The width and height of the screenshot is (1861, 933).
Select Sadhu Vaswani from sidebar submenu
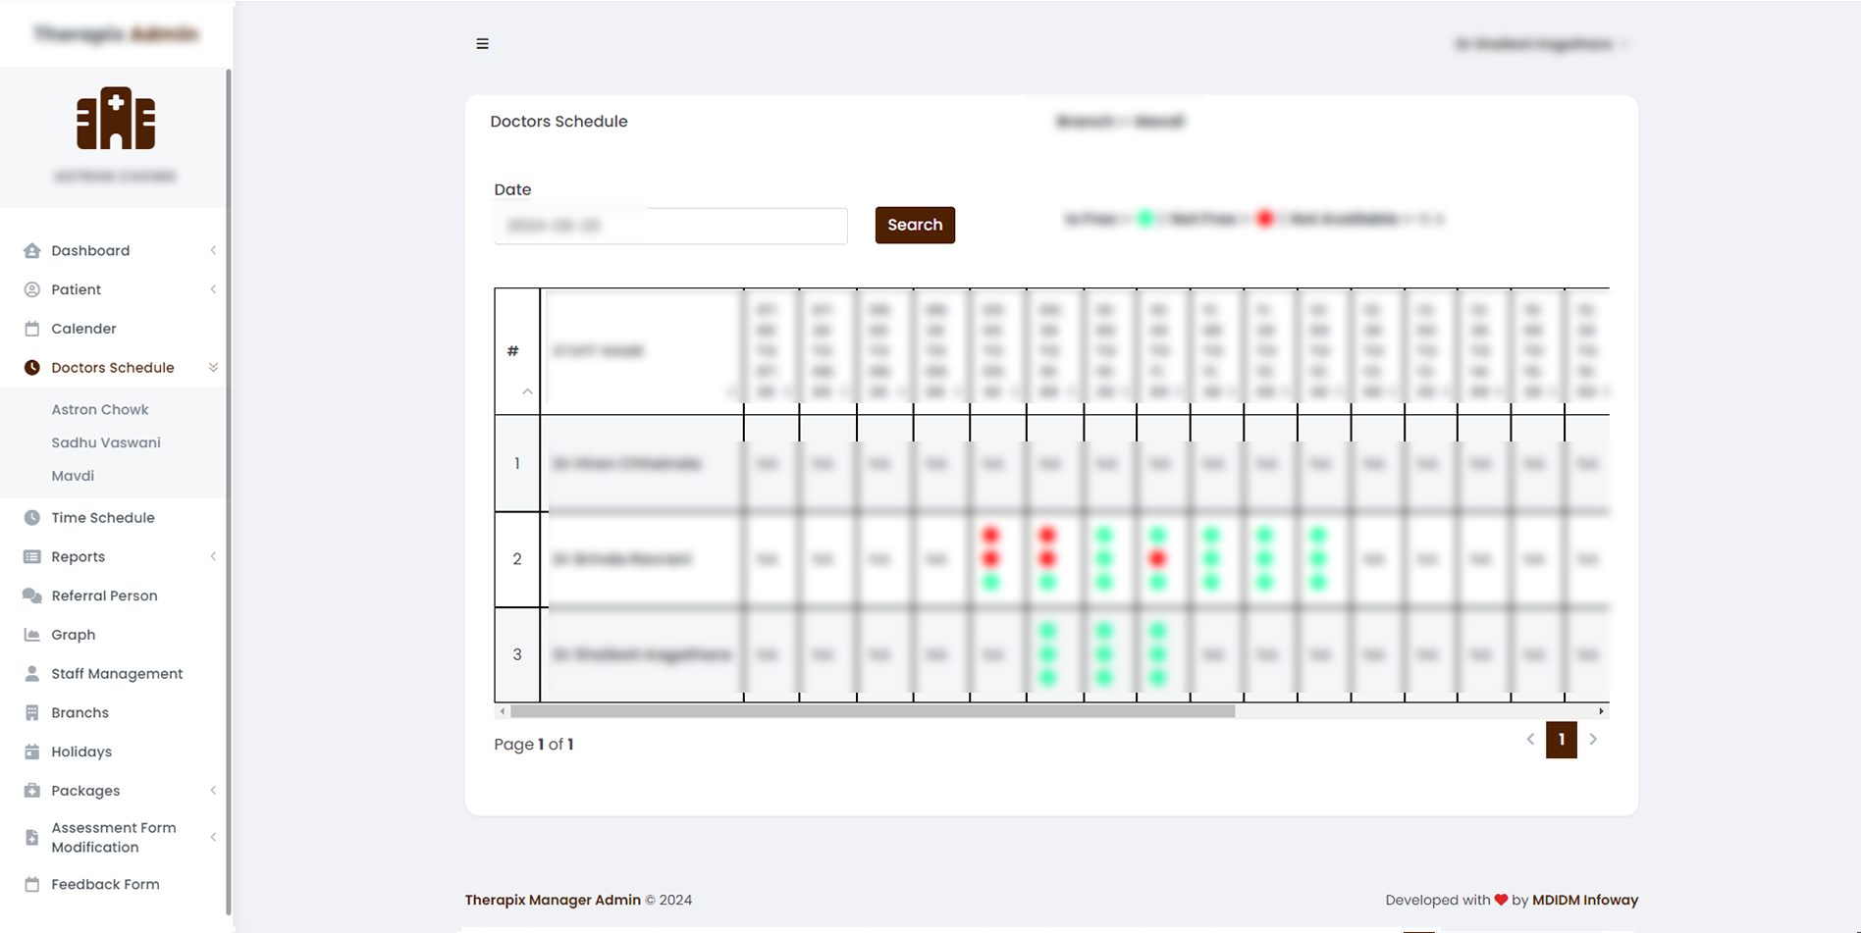tap(106, 442)
